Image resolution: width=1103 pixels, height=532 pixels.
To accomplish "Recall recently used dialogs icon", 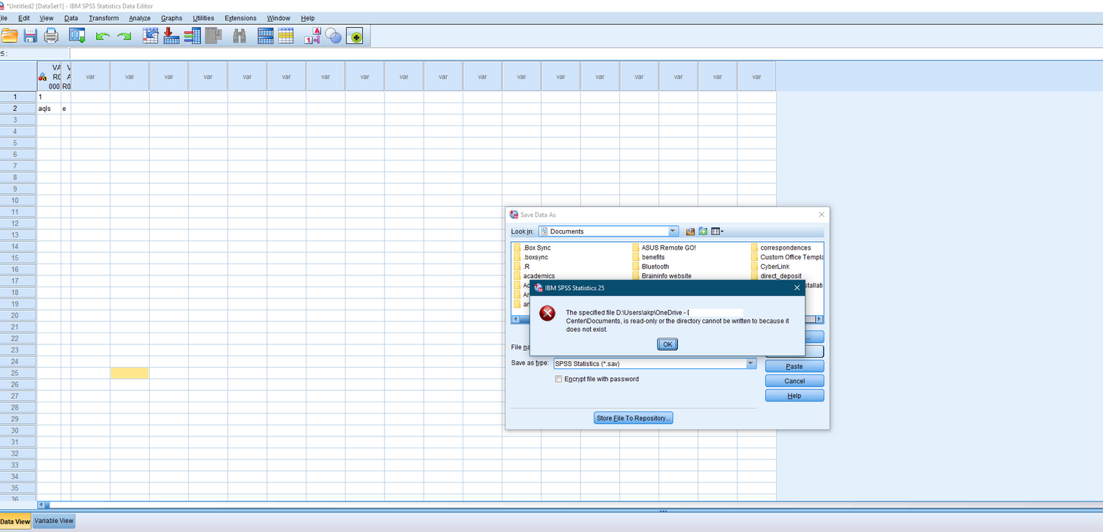I will [x=77, y=36].
